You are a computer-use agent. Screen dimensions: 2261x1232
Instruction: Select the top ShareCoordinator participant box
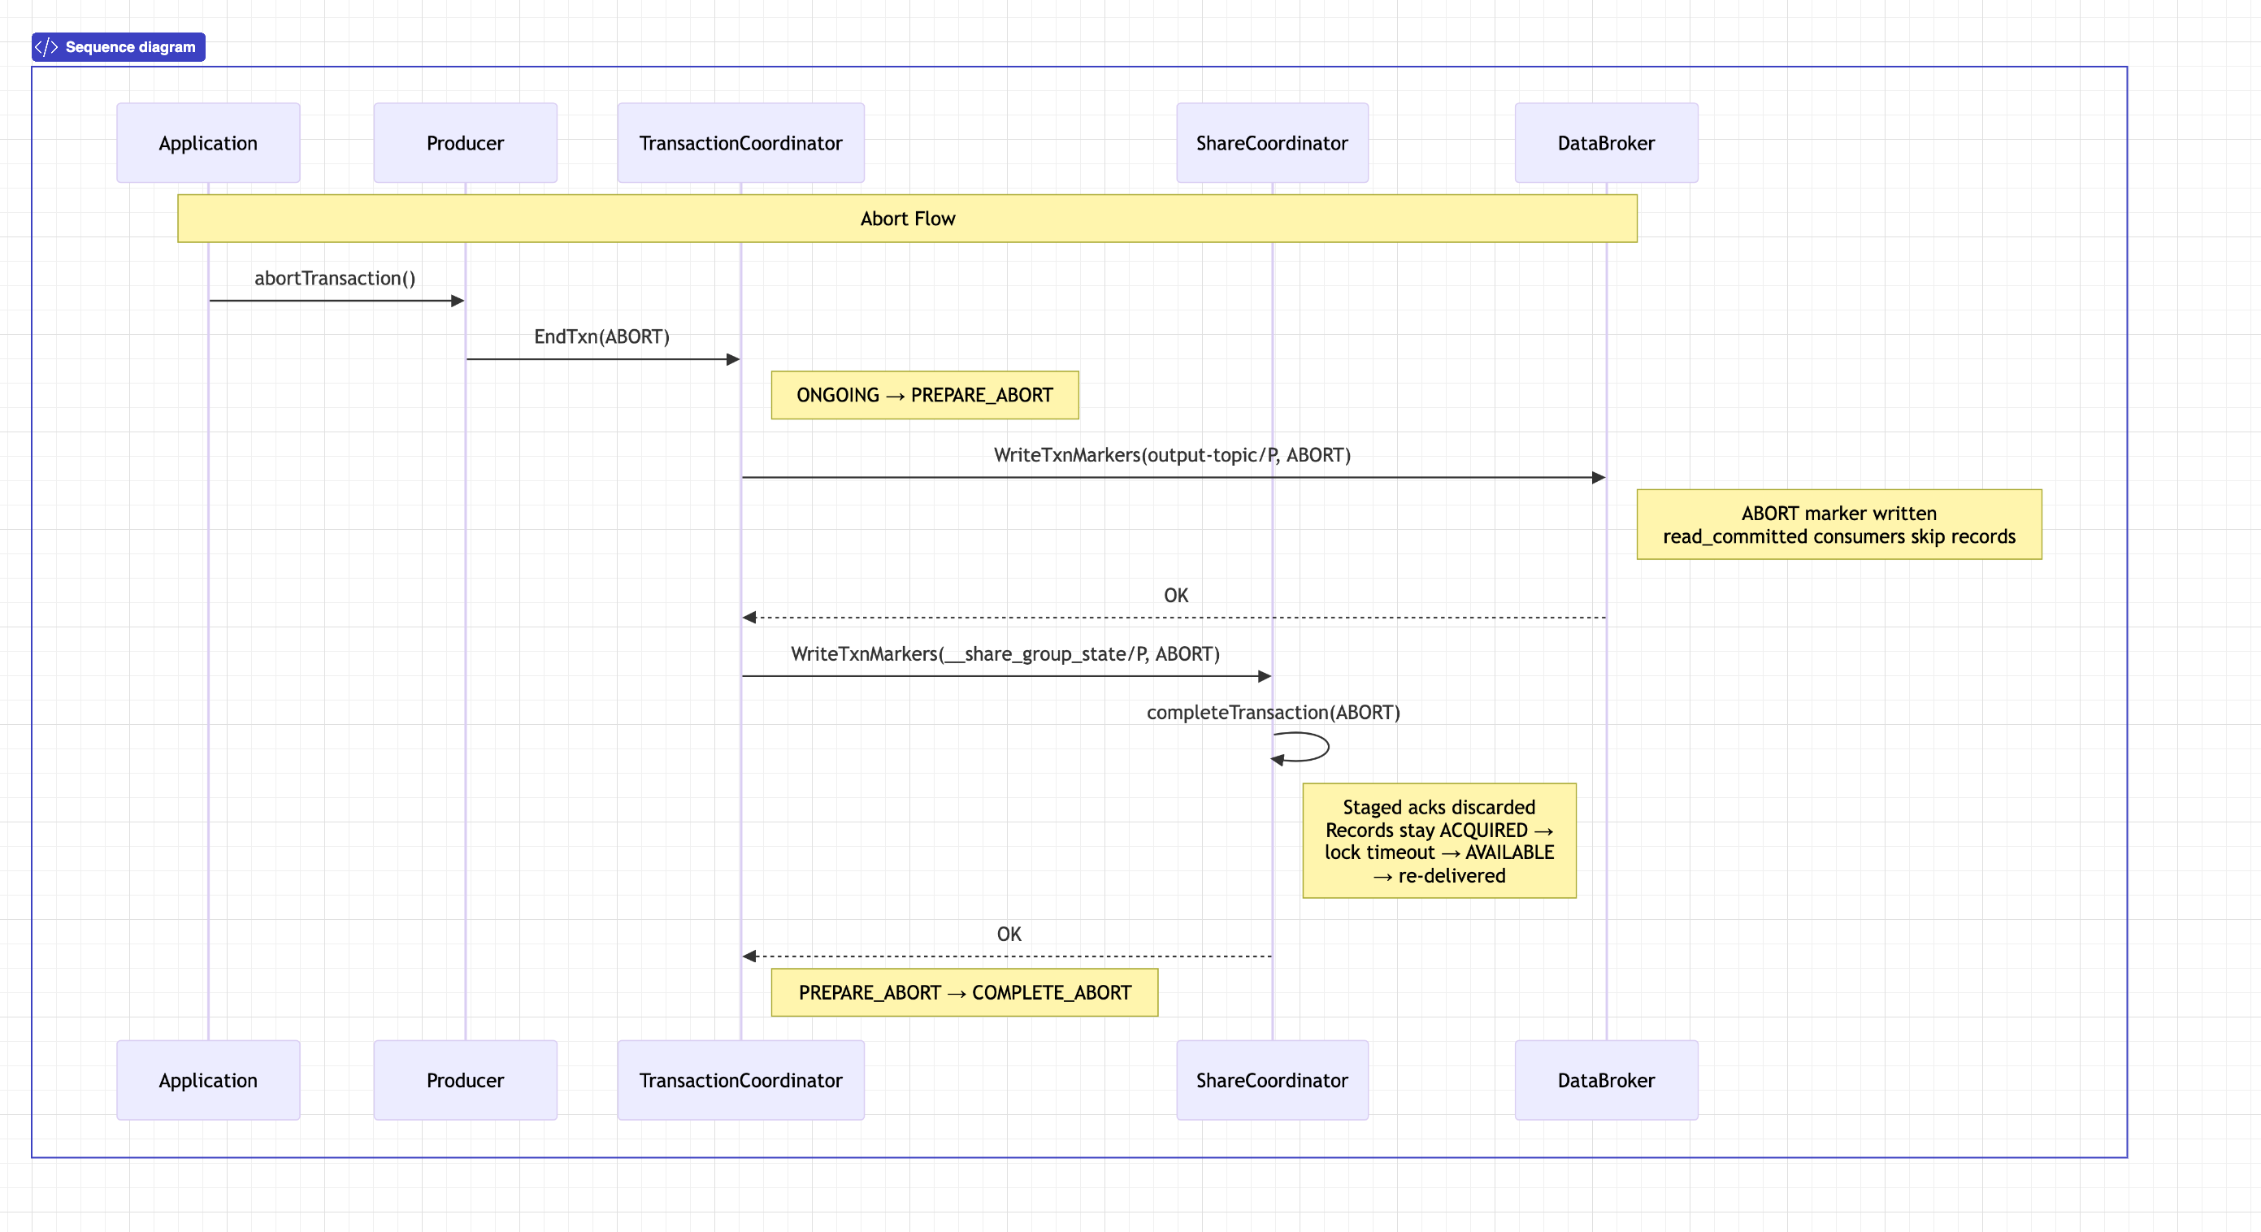[x=1272, y=143]
